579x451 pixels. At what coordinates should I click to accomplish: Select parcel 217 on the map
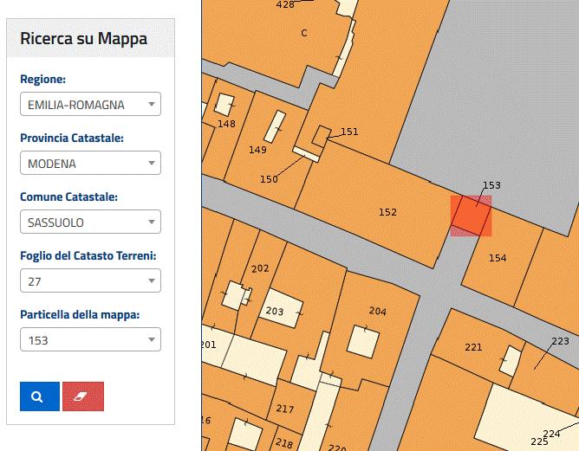click(284, 409)
